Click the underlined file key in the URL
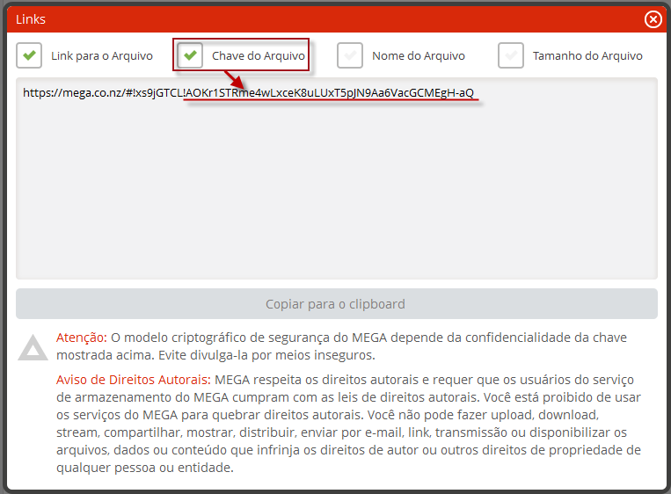Screen dimensions: 671x494 (331, 93)
